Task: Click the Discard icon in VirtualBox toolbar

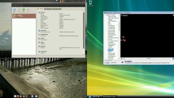Action: point(28,10)
